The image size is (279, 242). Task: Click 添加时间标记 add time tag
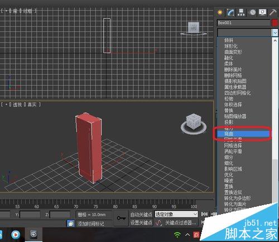coord(90,224)
